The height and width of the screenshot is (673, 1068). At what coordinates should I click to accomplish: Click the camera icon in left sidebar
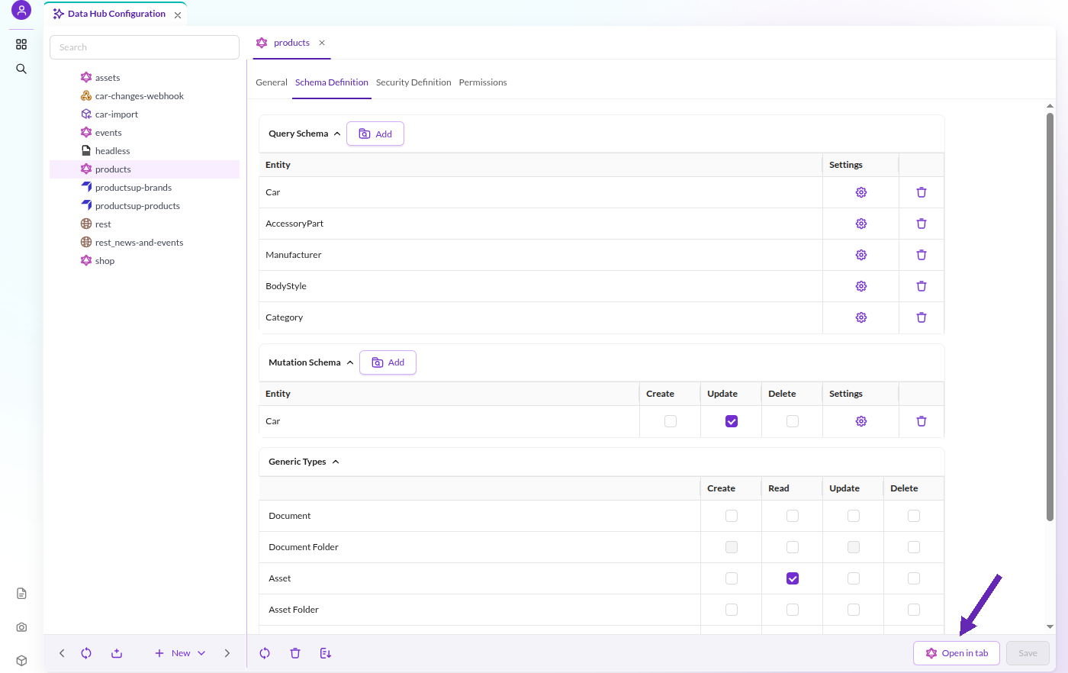(x=21, y=627)
